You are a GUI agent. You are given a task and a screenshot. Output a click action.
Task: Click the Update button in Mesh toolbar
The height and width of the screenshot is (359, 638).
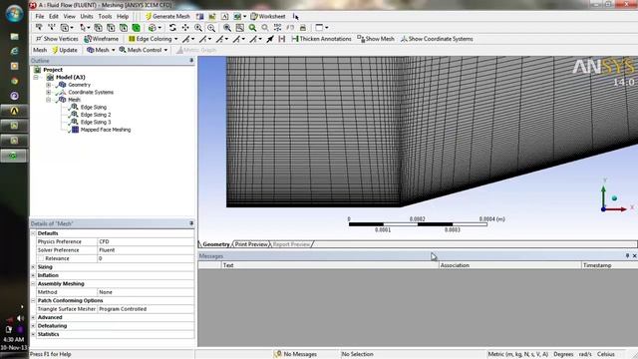[x=64, y=50]
